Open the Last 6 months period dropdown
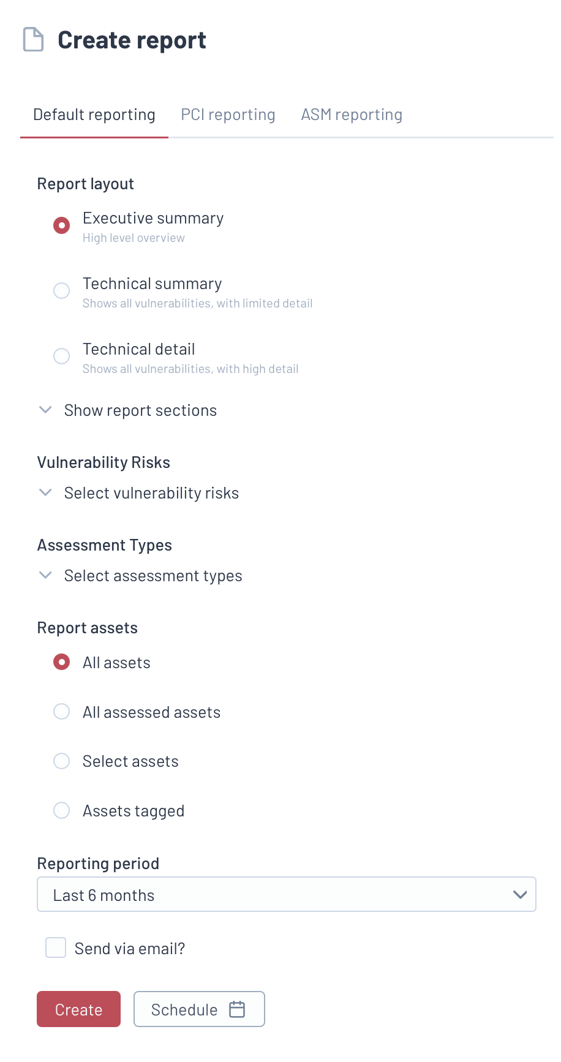 (286, 895)
